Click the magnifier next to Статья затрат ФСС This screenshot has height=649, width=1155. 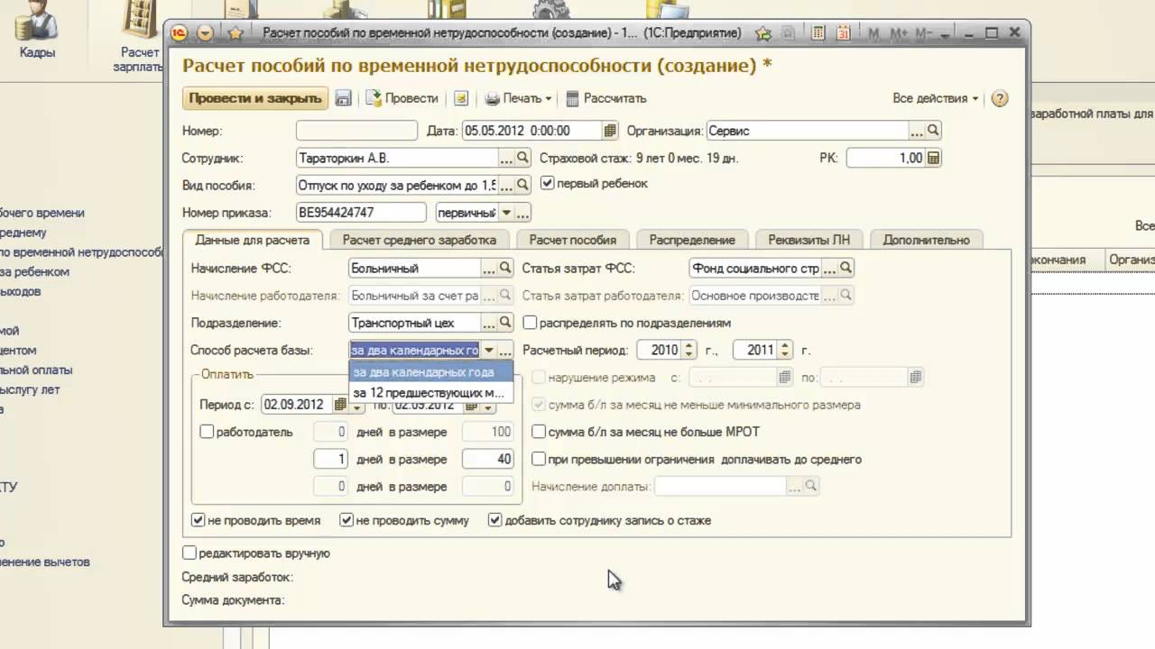click(846, 268)
